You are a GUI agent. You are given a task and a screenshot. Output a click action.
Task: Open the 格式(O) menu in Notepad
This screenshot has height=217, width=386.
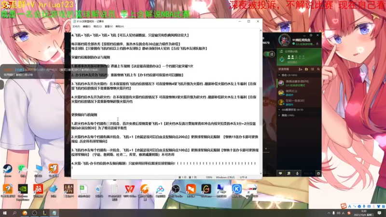(97, 27)
